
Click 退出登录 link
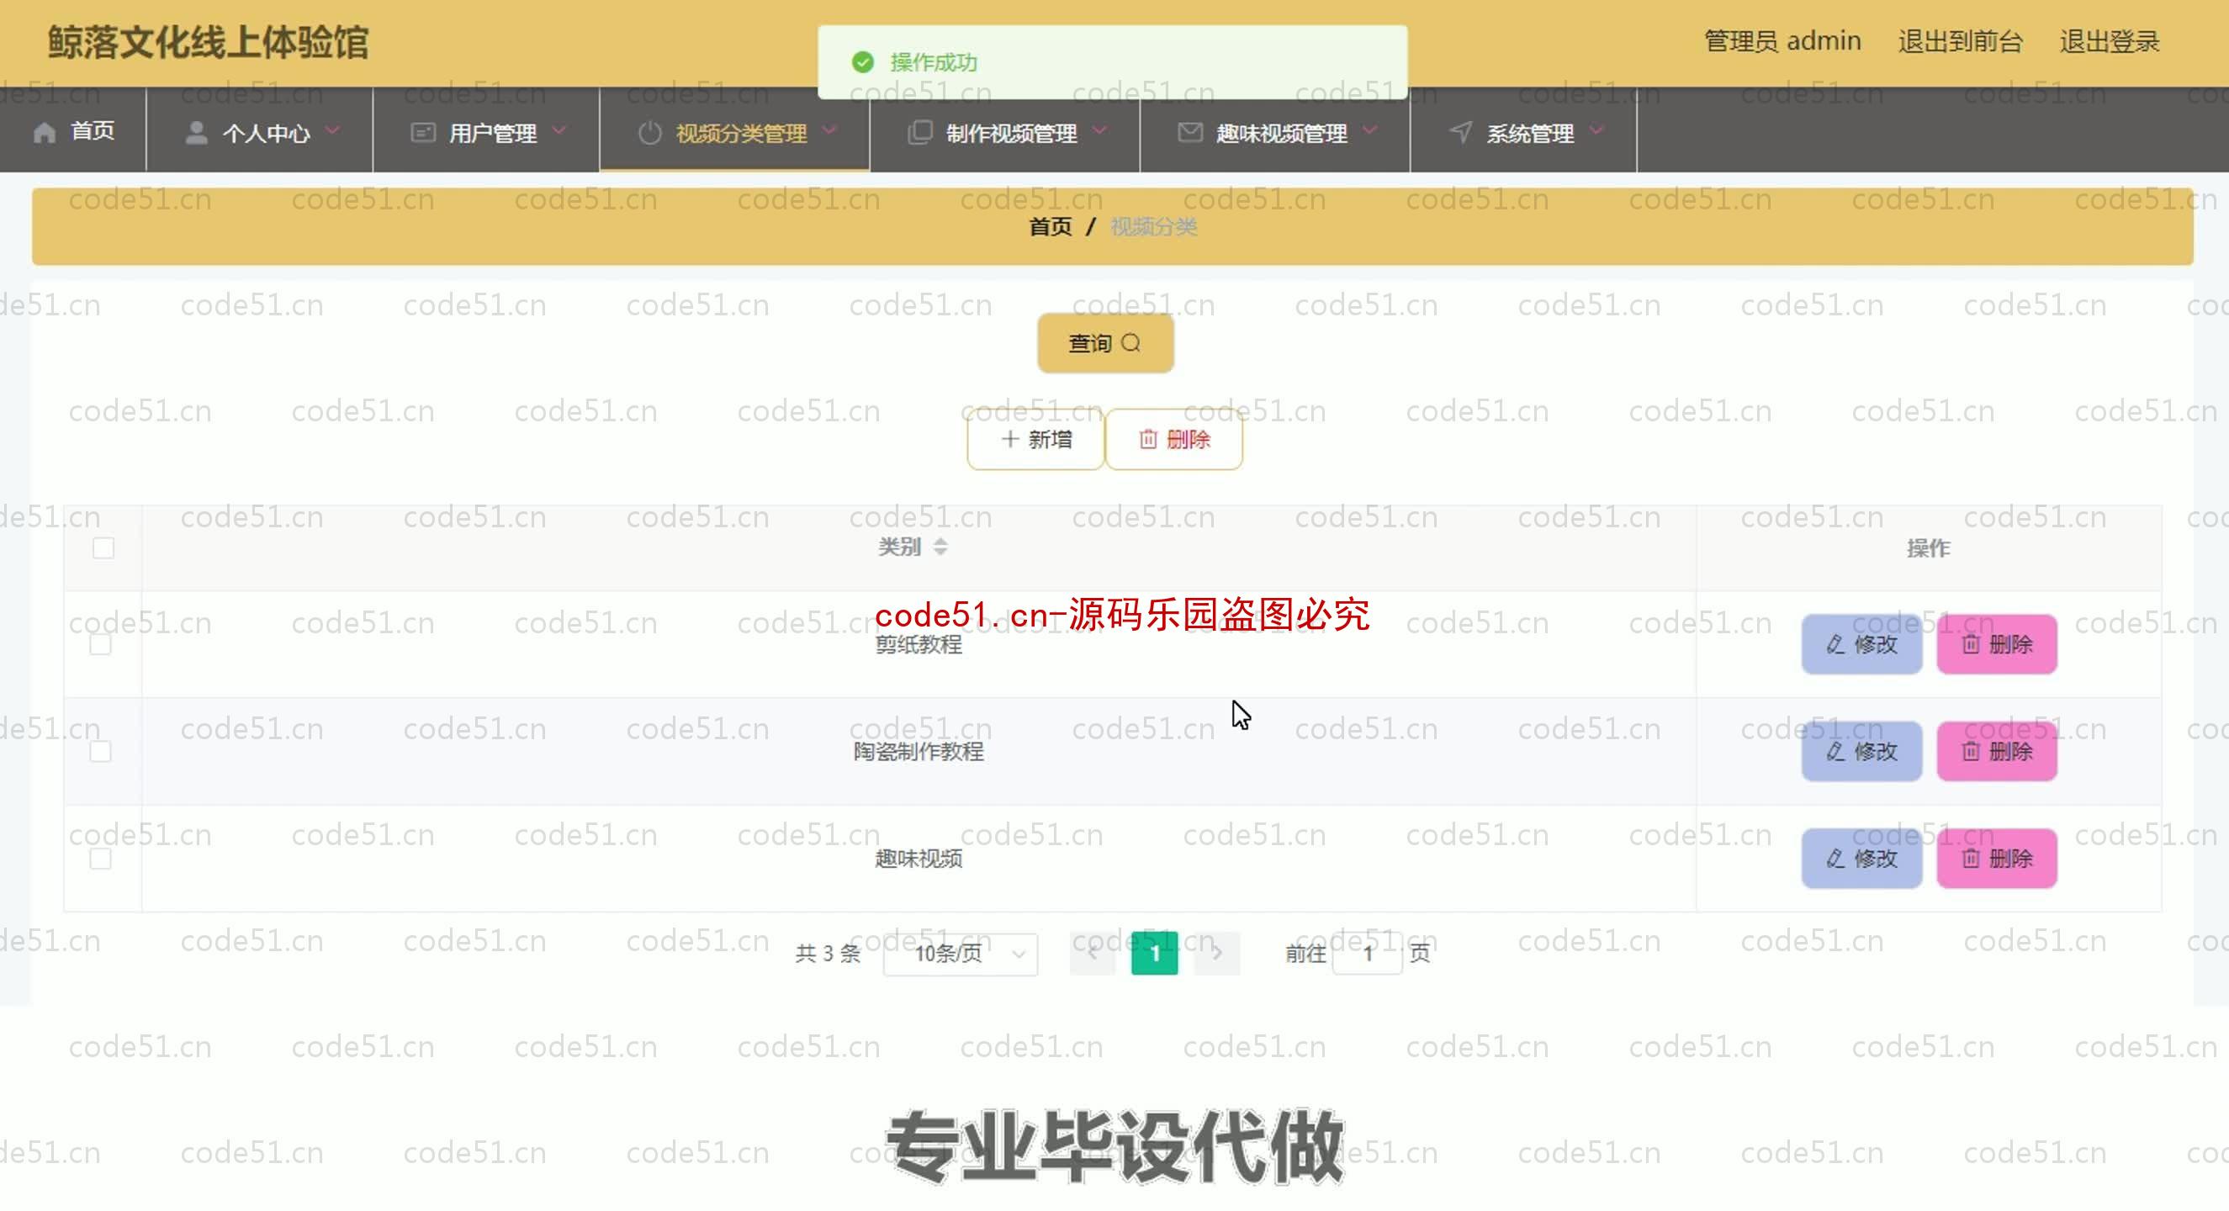pos(2109,40)
